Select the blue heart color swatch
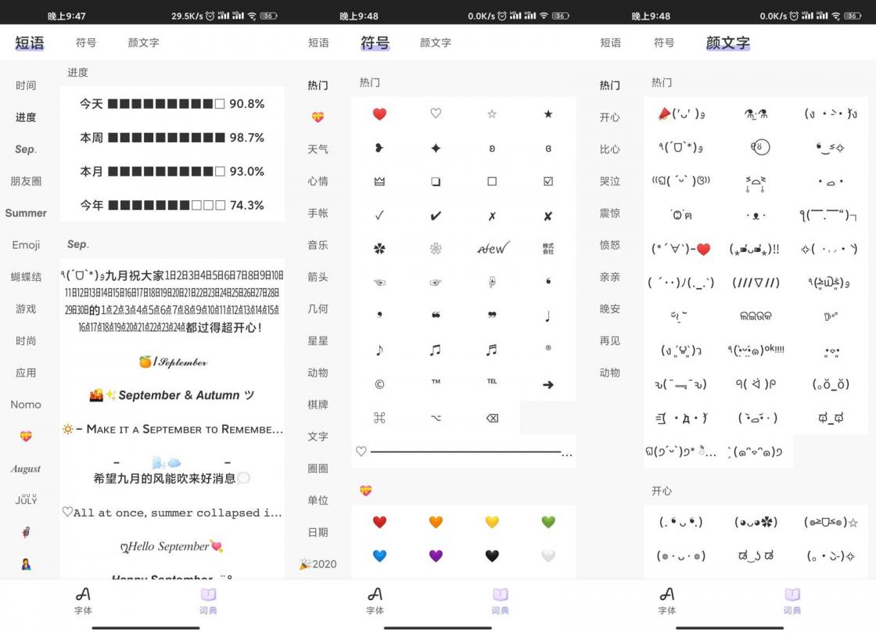 click(x=379, y=556)
